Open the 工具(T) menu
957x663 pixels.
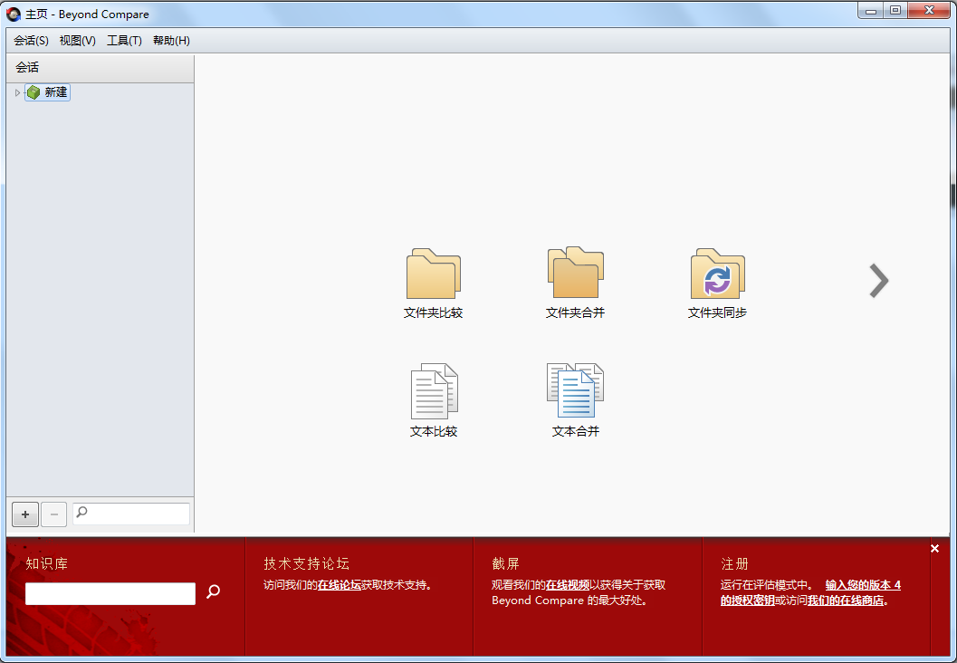coord(124,40)
